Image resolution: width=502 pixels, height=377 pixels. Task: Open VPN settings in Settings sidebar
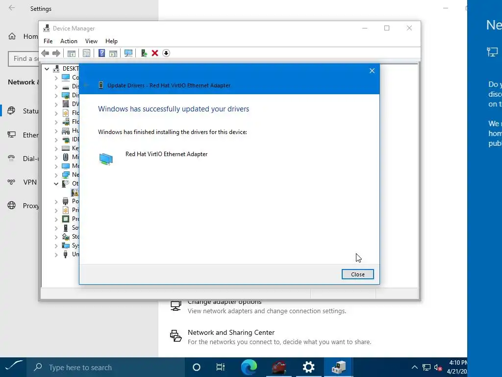[x=22, y=182]
